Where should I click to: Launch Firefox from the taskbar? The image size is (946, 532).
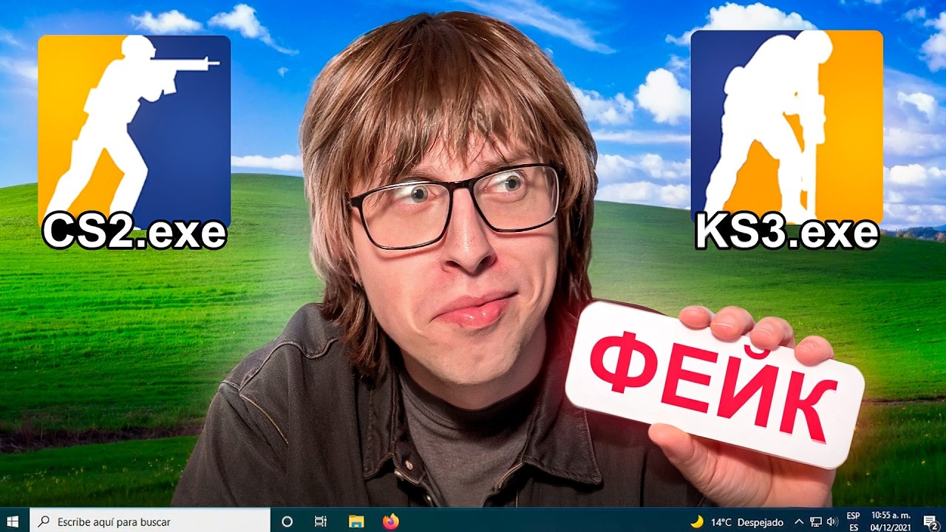[391, 521]
